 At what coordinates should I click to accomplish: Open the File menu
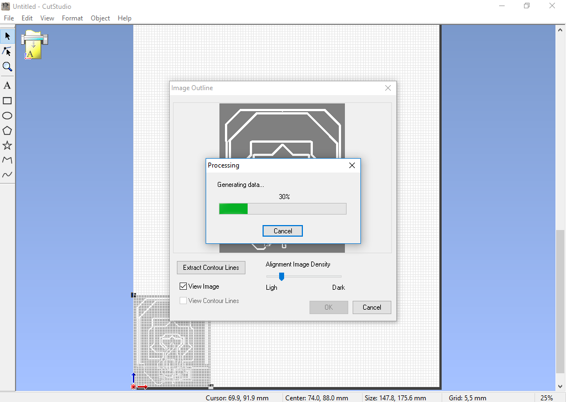[9, 18]
